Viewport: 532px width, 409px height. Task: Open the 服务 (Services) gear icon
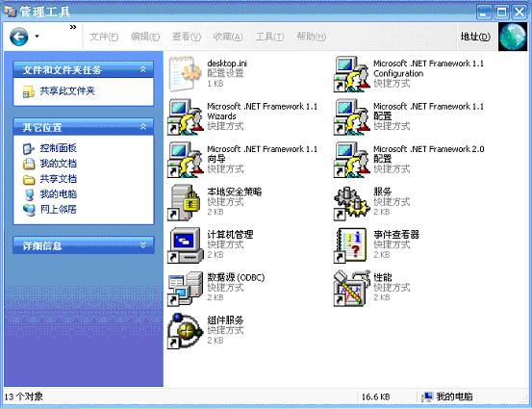tap(352, 203)
